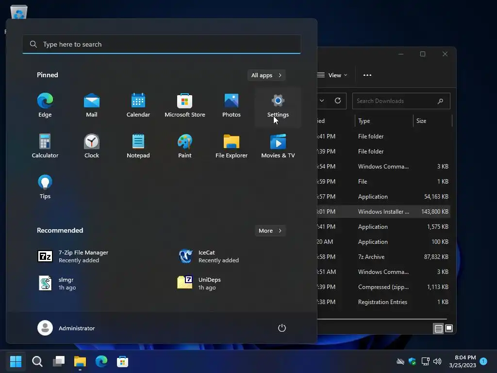Show All apps list
The image size is (497, 373).
tap(266, 75)
